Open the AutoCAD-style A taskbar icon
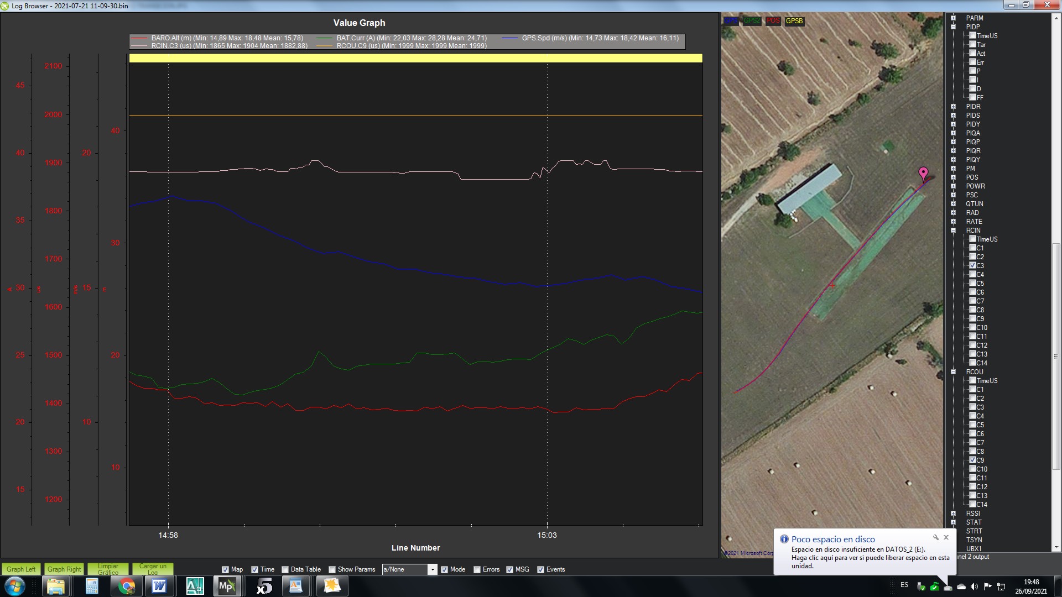Viewport: 1062px width, 597px height. pyautogui.click(x=195, y=586)
